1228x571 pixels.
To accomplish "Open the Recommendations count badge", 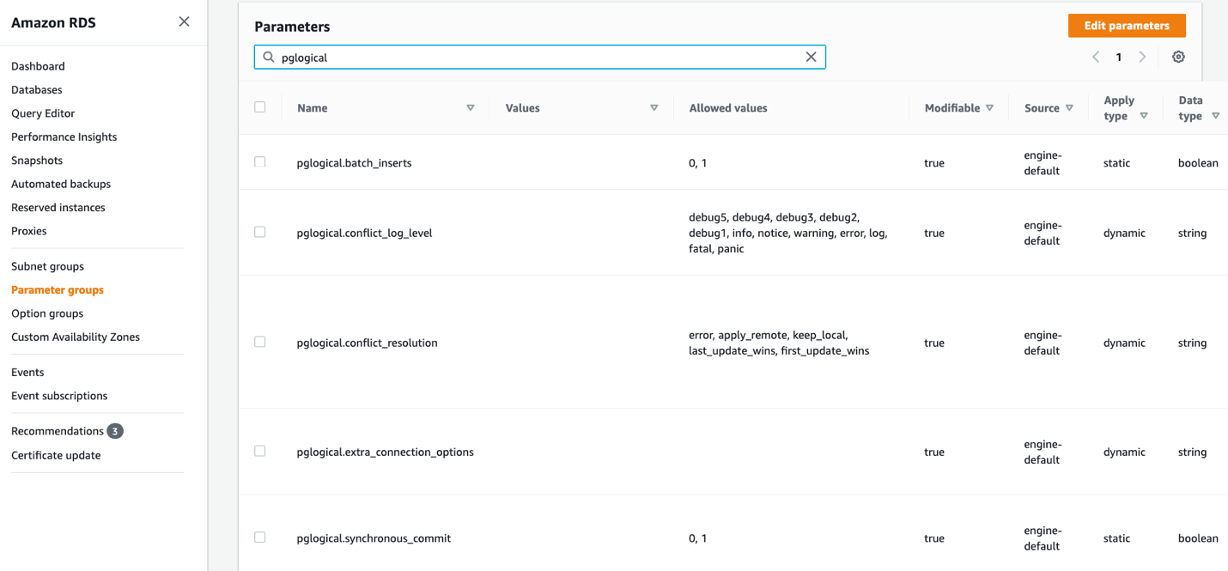I will [x=115, y=431].
